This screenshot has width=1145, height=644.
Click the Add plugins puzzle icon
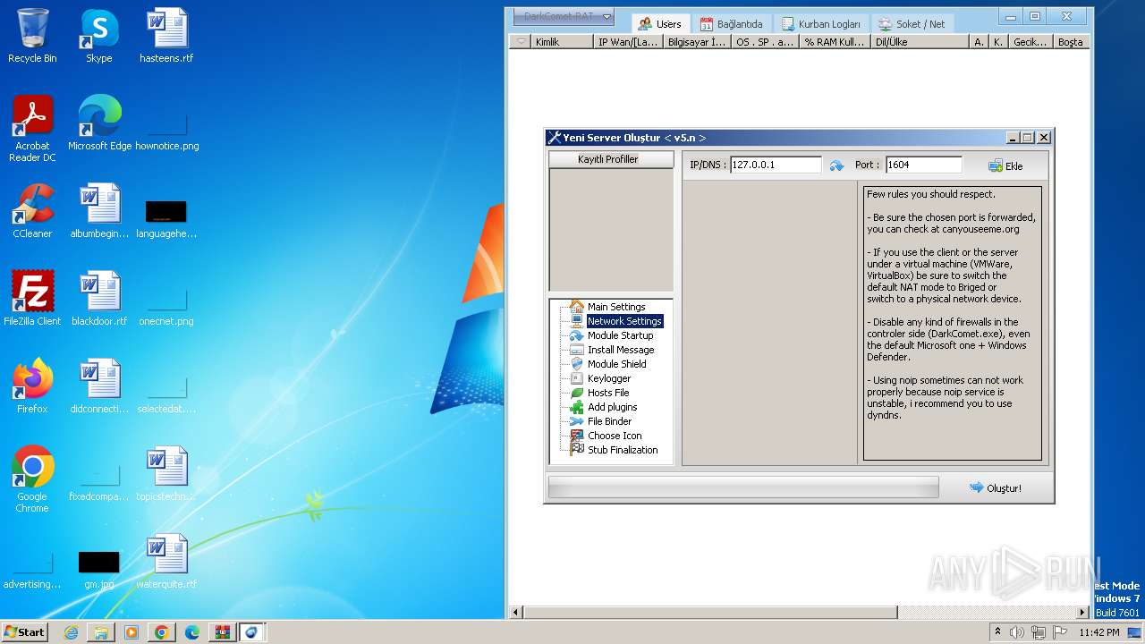577,407
